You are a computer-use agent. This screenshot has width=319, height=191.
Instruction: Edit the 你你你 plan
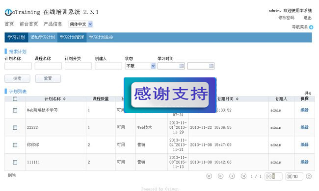click(305, 145)
